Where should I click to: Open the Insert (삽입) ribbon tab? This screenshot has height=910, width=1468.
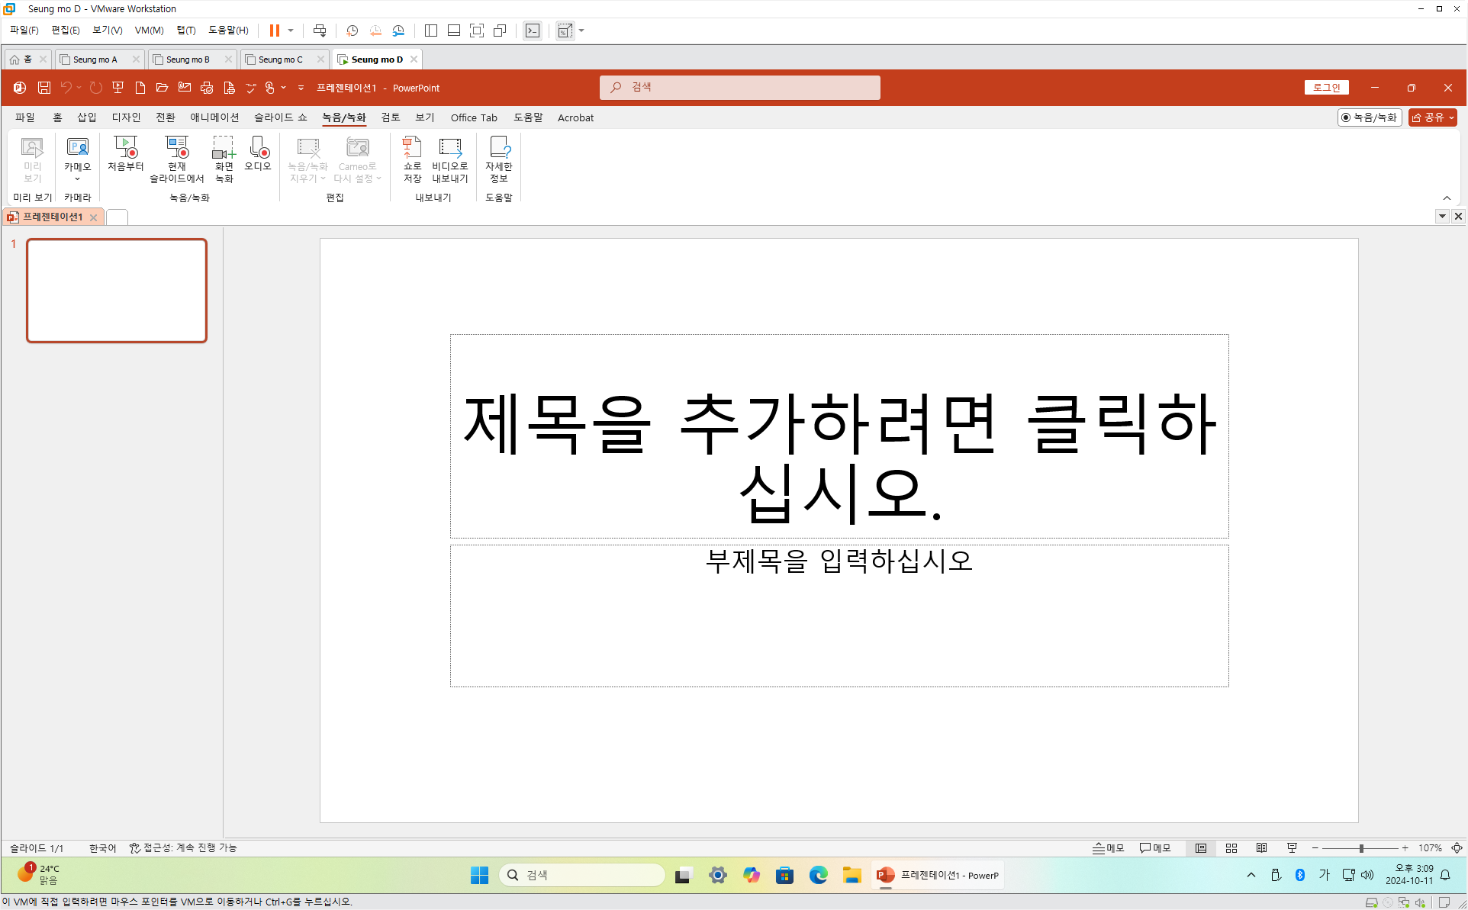(86, 117)
